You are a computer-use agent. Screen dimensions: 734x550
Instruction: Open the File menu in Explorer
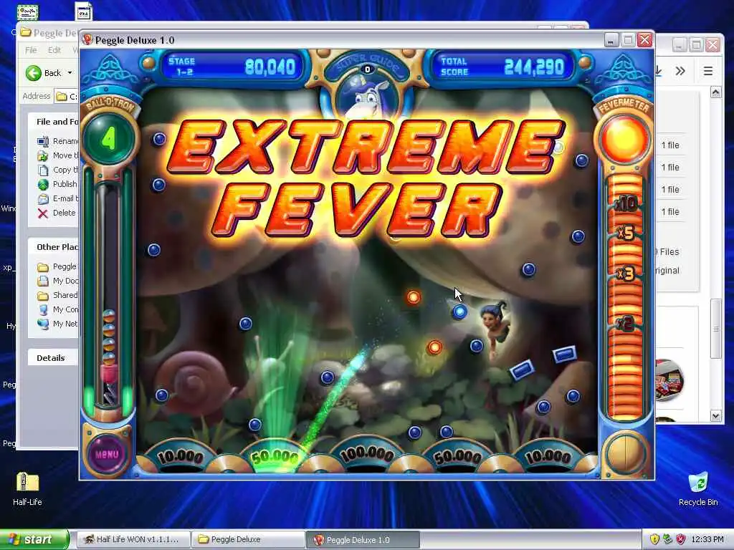coord(31,50)
